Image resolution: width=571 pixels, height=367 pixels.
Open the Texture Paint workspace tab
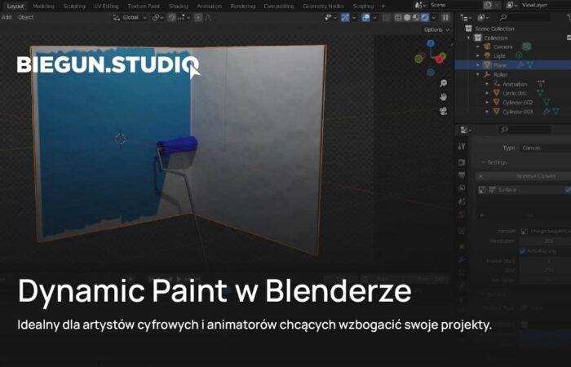click(144, 7)
